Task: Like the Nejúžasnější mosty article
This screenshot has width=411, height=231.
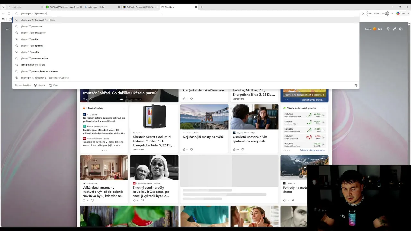Action: pyautogui.click(x=185, y=150)
